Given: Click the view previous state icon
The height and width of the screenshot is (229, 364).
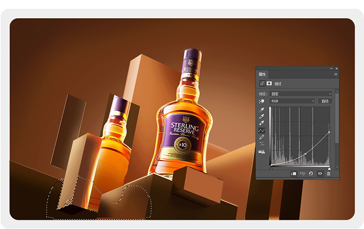Looking at the screenshot, I should (302, 174).
